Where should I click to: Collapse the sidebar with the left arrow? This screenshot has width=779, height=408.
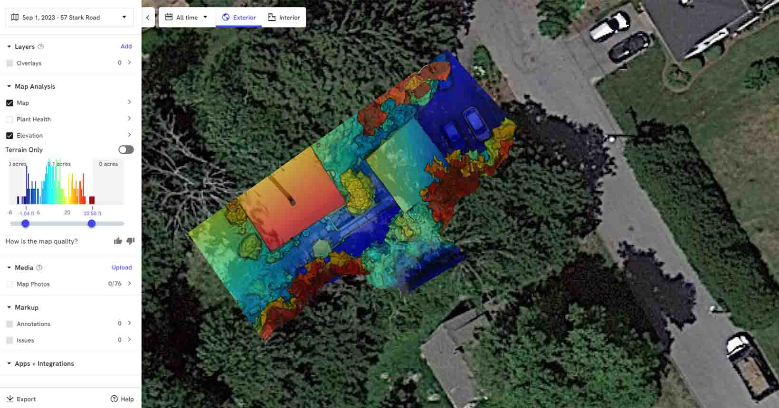tap(148, 18)
